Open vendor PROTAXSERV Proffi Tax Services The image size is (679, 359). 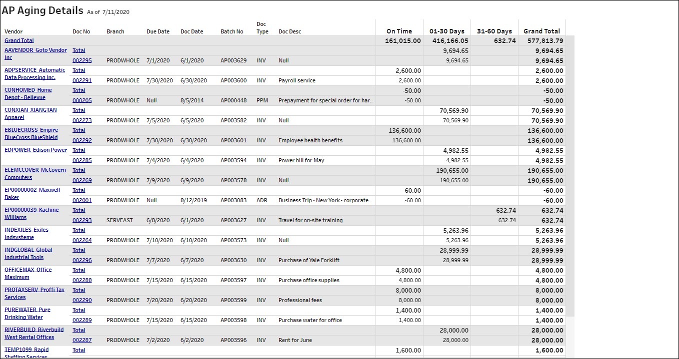click(x=34, y=294)
